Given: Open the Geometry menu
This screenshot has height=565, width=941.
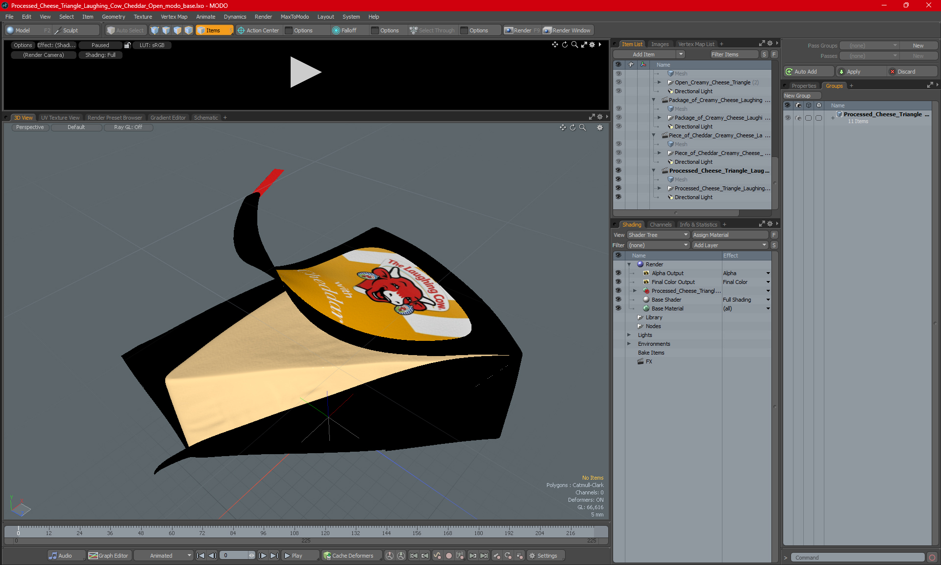Looking at the screenshot, I should pyautogui.click(x=113, y=17).
